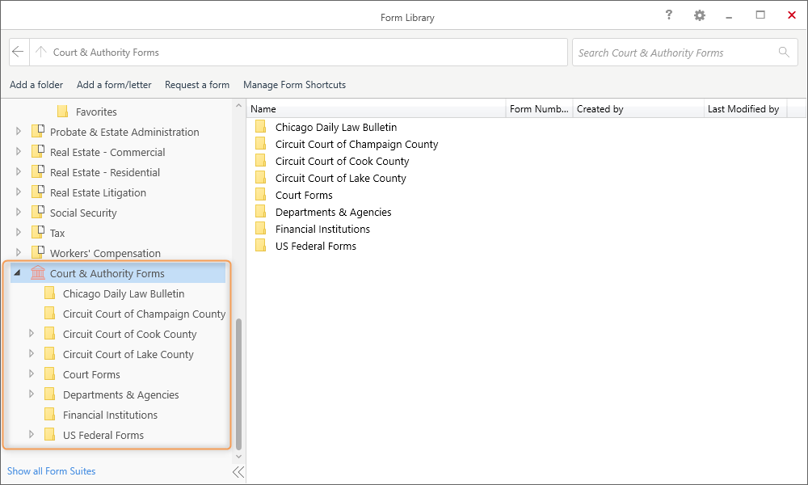Click the up-one-level arrow icon
808x485 pixels.
tap(41, 52)
